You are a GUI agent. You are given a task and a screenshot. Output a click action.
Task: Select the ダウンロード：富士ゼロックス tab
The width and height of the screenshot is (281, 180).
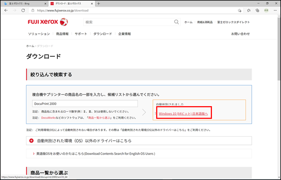pos(72,4)
